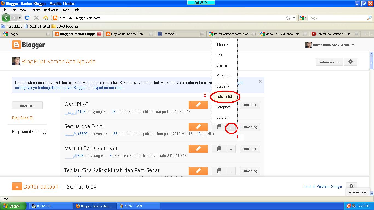
Task: Click the Kirim masukan button
Action: tap(358, 192)
